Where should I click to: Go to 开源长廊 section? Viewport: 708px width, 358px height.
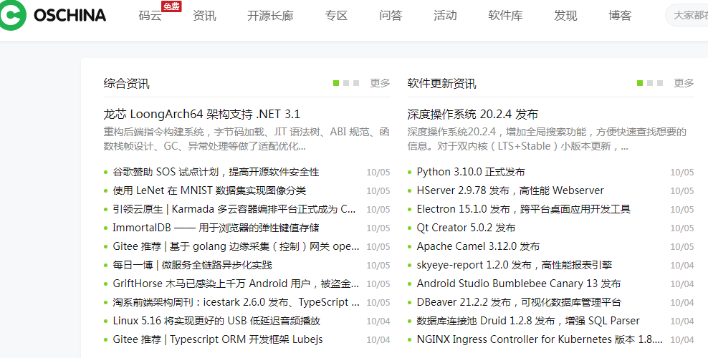coord(270,16)
